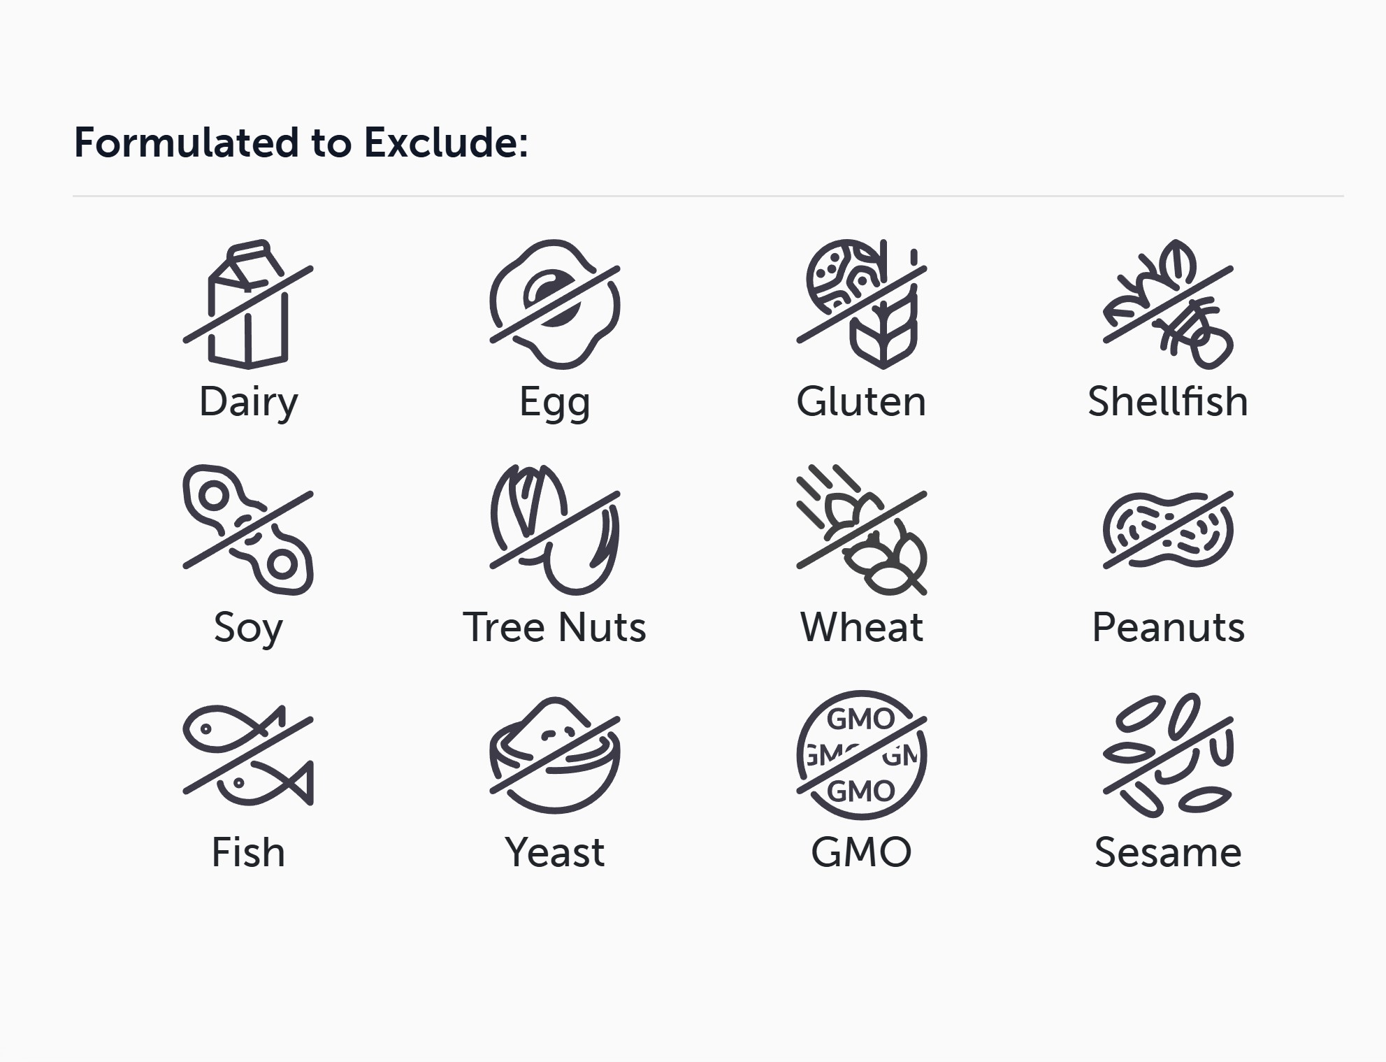
Task: Select the "Yeast" text label
Action: 555,852
